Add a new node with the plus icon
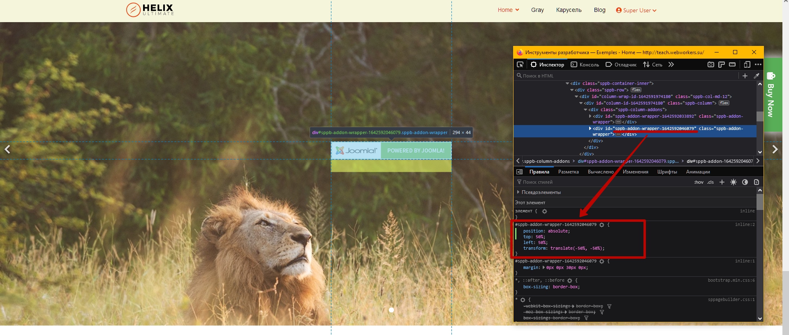This screenshot has width=789, height=335. 745,76
